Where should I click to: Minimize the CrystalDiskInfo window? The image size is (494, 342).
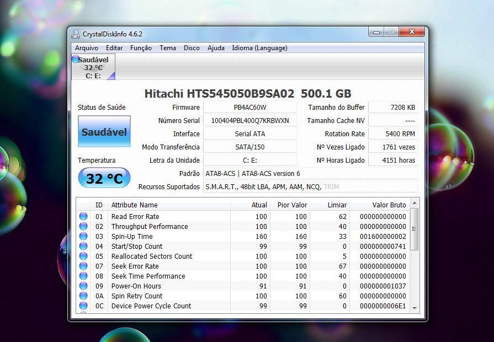tap(376, 31)
